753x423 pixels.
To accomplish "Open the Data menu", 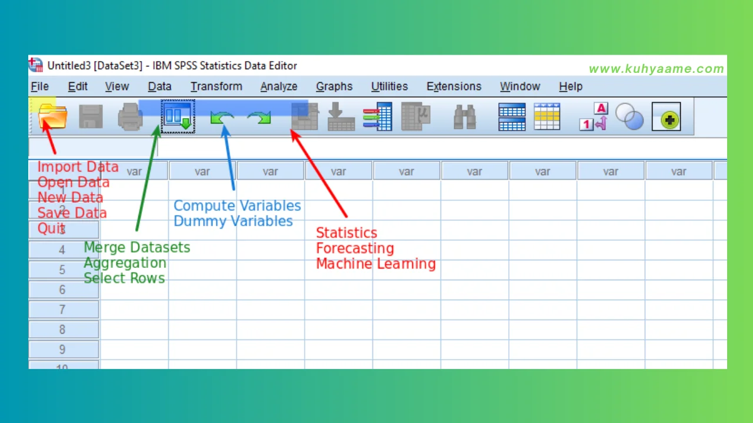I will click(159, 86).
